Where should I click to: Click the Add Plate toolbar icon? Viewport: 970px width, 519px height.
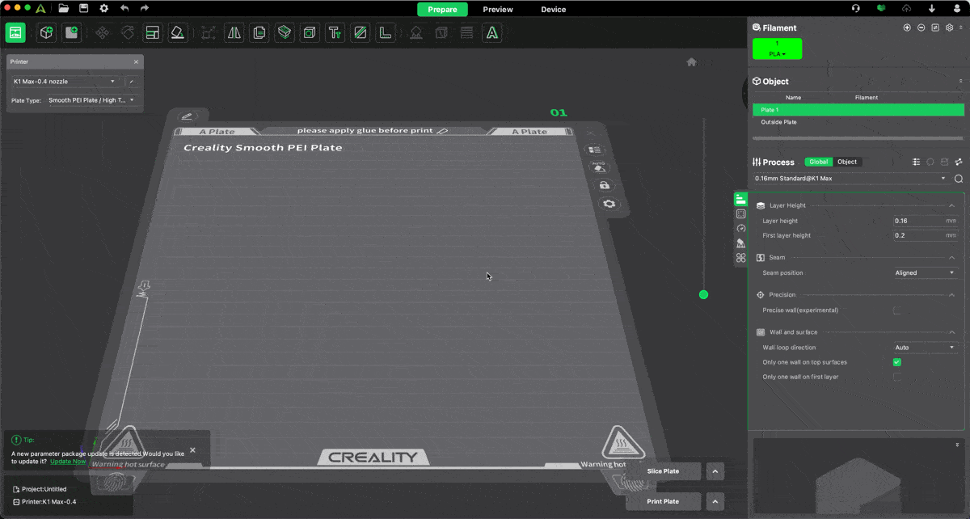pos(72,32)
